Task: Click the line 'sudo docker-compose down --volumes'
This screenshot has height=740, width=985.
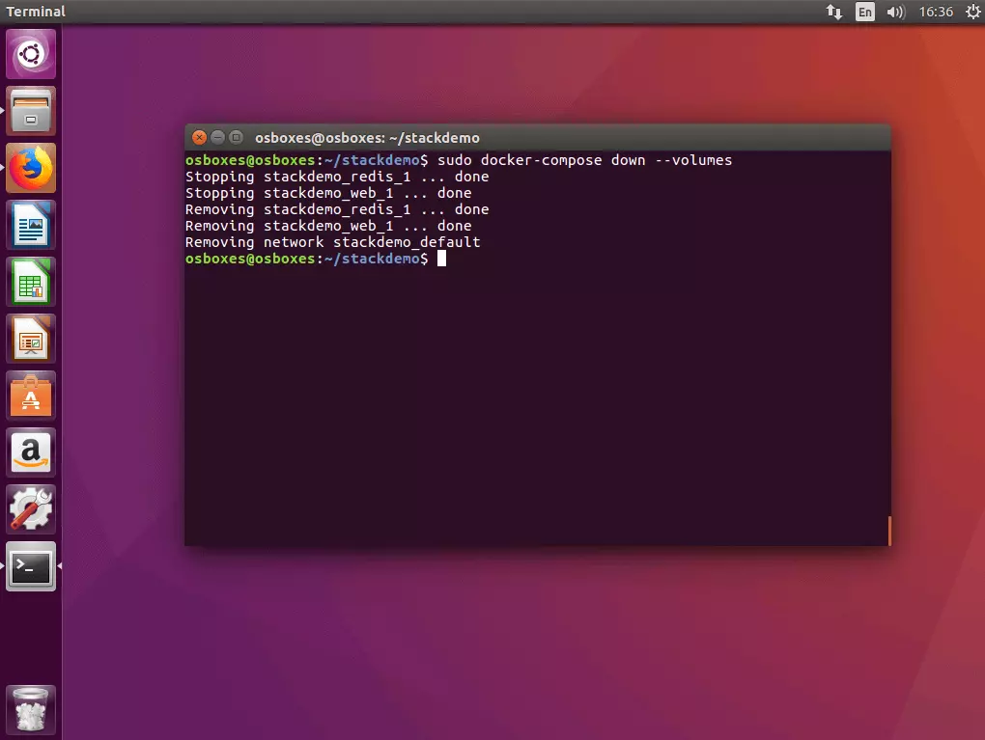Action: [x=584, y=161]
